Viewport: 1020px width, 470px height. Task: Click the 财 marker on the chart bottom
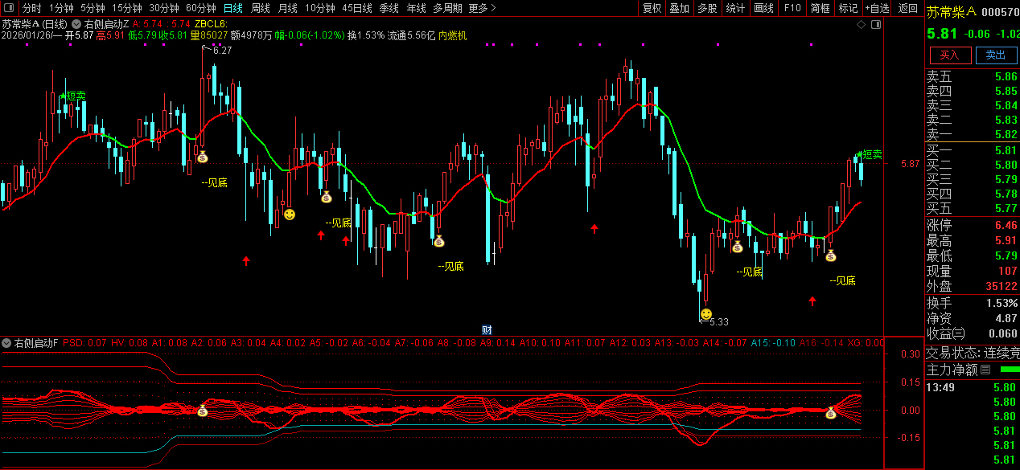487,329
